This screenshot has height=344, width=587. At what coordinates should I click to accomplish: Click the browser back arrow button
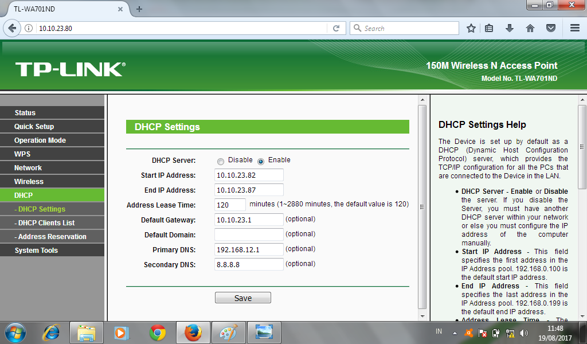click(12, 28)
